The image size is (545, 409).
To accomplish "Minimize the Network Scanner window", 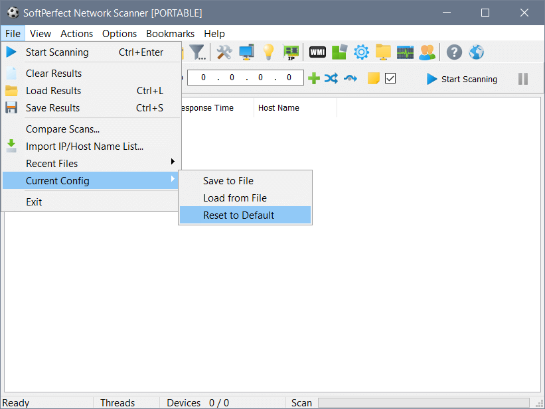I will 447,13.
